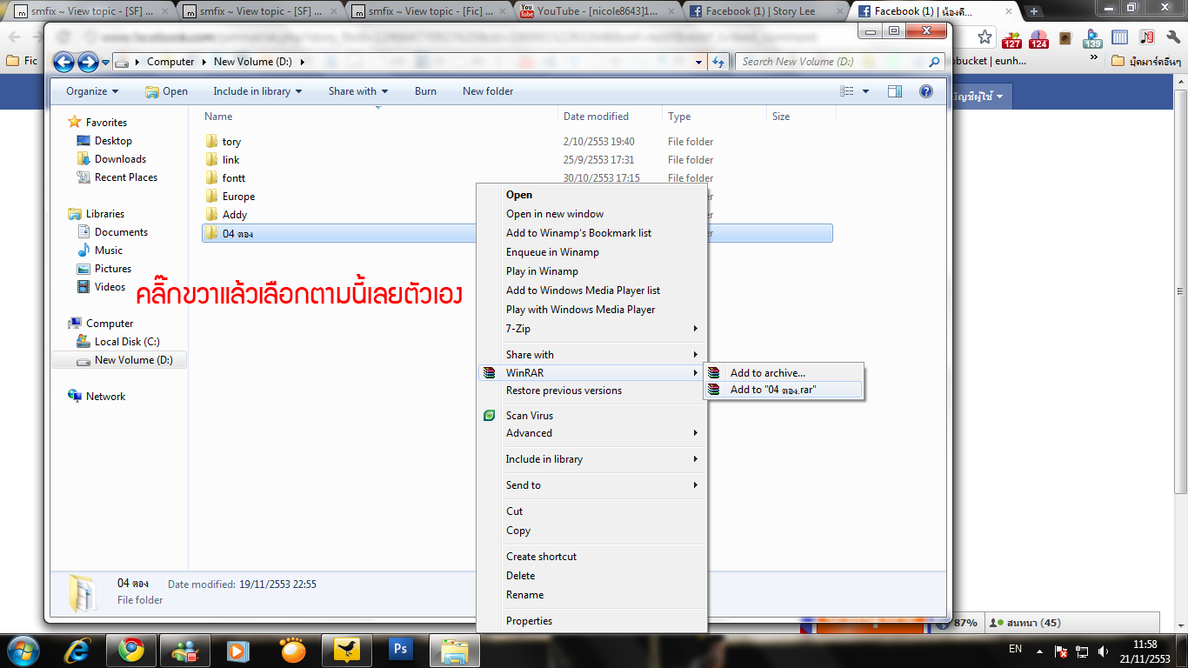The width and height of the screenshot is (1188, 668).
Task: Click the extension icon showing 124
Action: (1038, 38)
